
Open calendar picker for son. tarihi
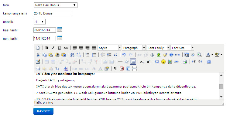[x=60, y=38]
